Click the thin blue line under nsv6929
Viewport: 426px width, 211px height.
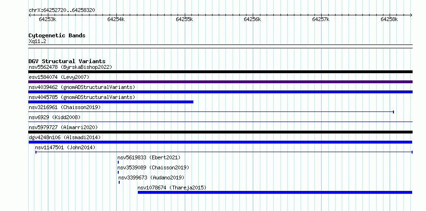coord(220,122)
